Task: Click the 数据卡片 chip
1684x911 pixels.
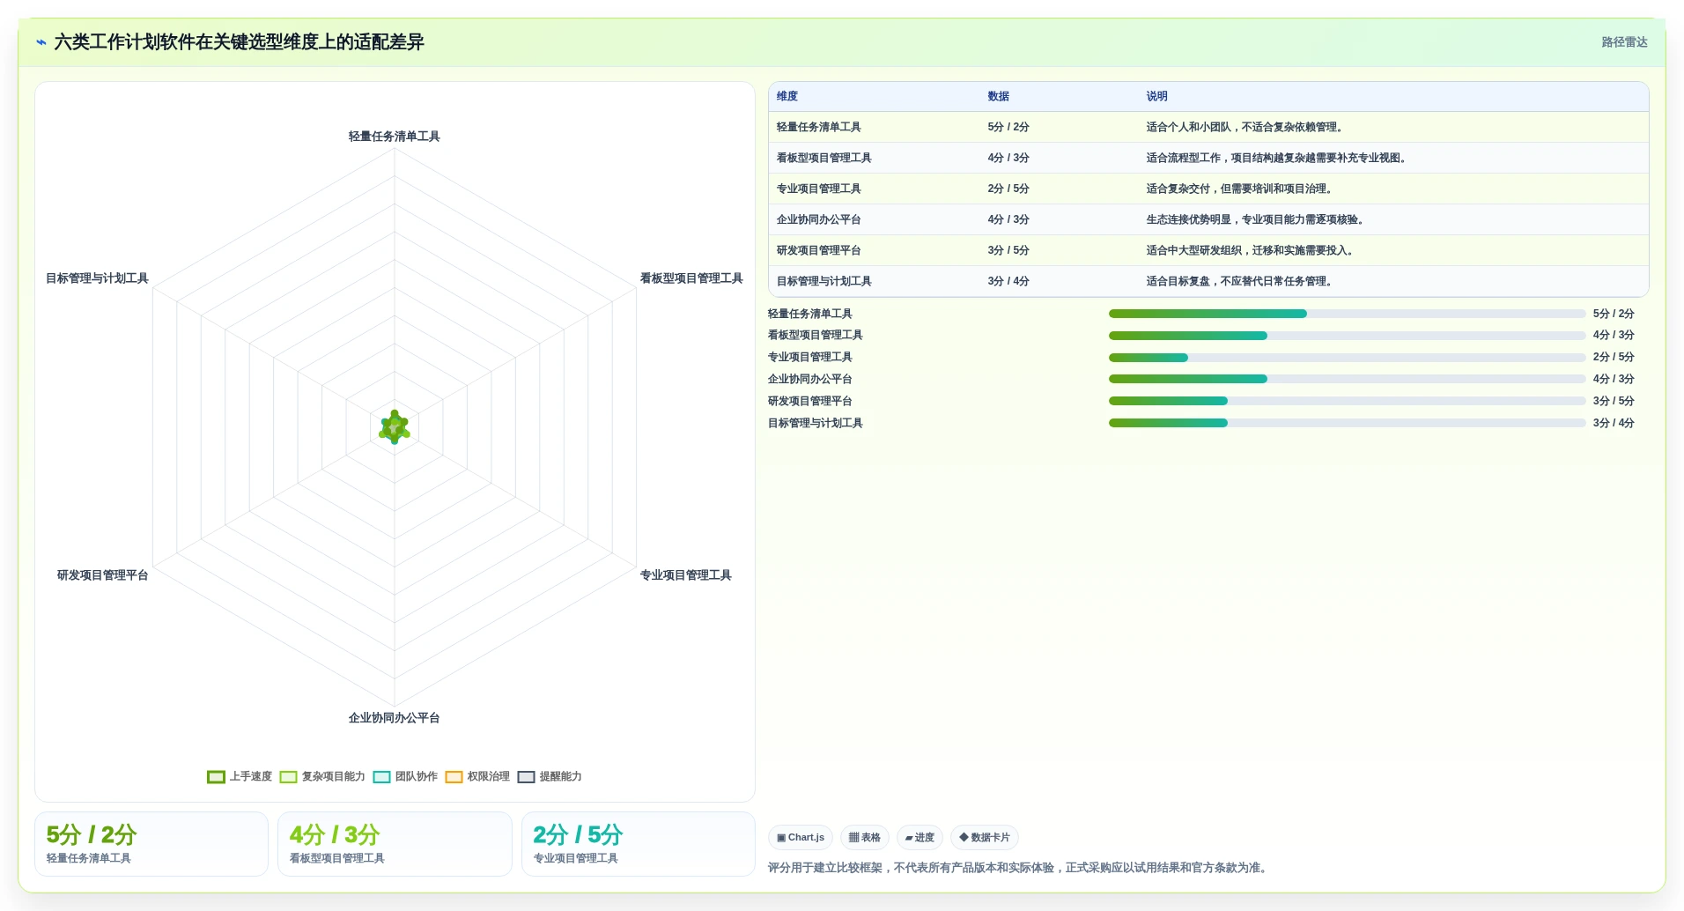Action: point(985,838)
